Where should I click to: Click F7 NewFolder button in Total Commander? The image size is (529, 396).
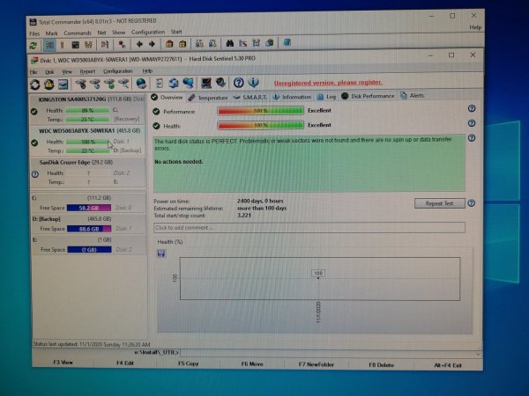click(317, 364)
